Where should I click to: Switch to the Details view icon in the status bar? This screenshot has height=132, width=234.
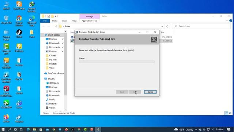pyautogui.click(x=226, y=113)
